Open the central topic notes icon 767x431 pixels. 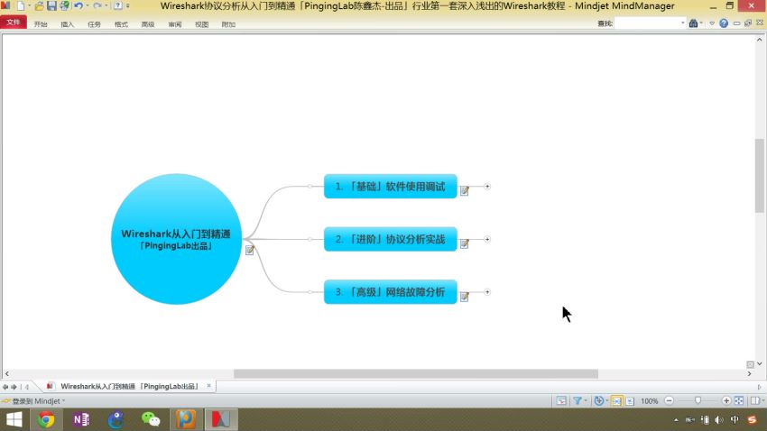[x=250, y=250]
